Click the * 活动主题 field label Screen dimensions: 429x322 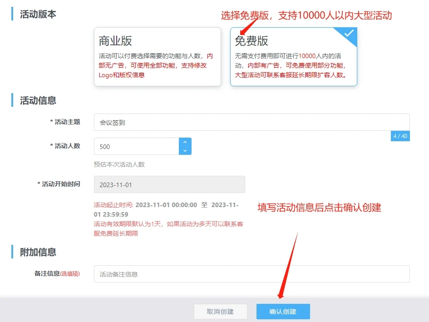coord(65,122)
